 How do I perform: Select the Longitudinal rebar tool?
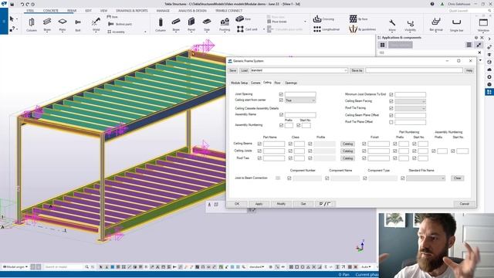click(327, 29)
